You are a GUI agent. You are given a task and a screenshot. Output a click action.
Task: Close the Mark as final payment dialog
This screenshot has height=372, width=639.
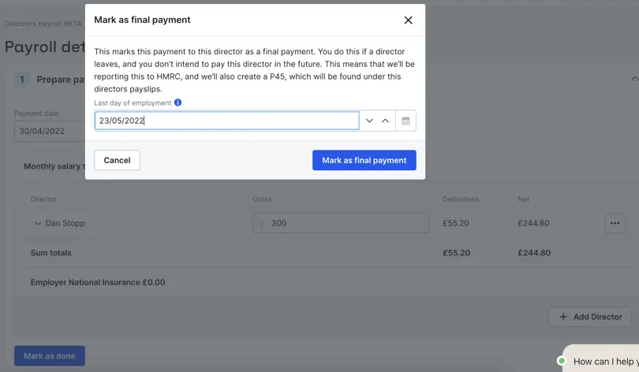pos(408,20)
